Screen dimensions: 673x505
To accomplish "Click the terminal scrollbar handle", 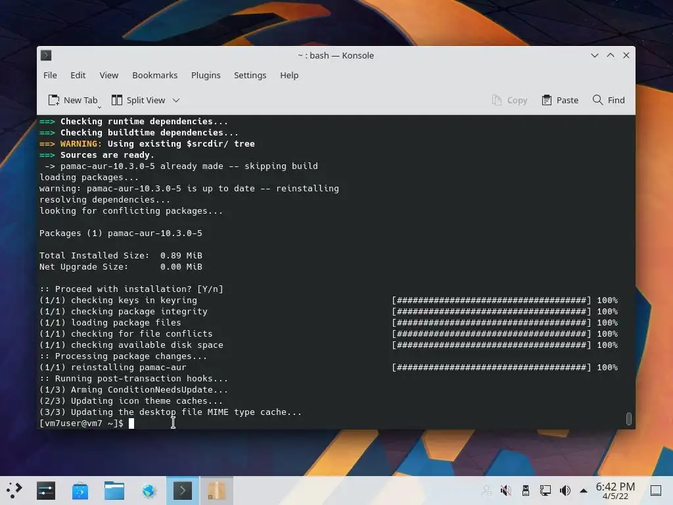I will (x=629, y=418).
